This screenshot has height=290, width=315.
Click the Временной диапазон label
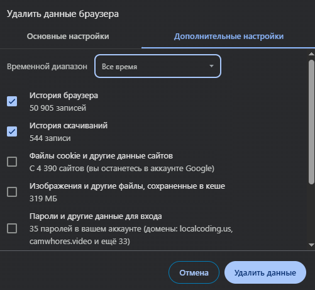coord(47,67)
